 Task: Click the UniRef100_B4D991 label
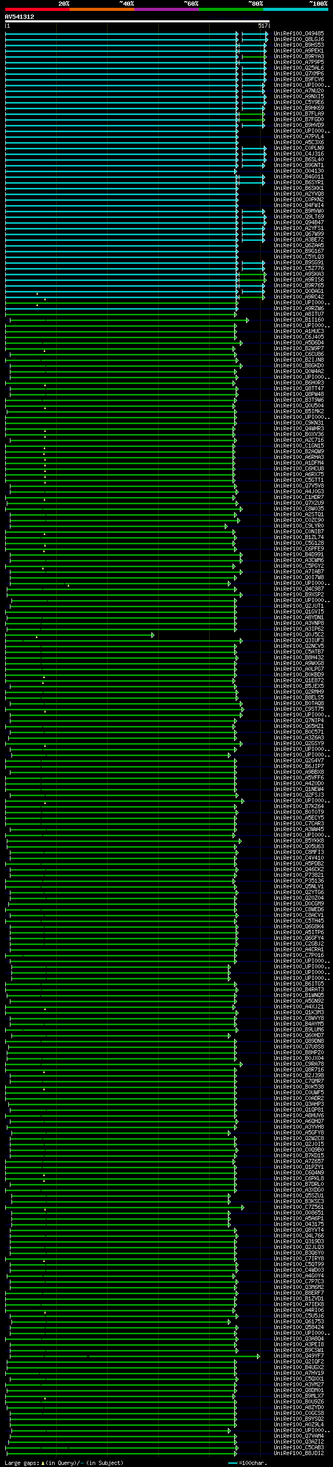tap(299, 554)
